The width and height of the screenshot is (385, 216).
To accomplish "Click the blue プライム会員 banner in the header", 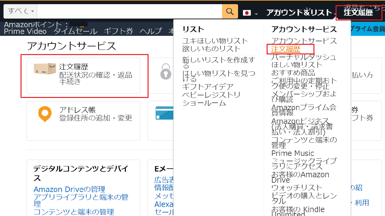I will (x=368, y=29).
